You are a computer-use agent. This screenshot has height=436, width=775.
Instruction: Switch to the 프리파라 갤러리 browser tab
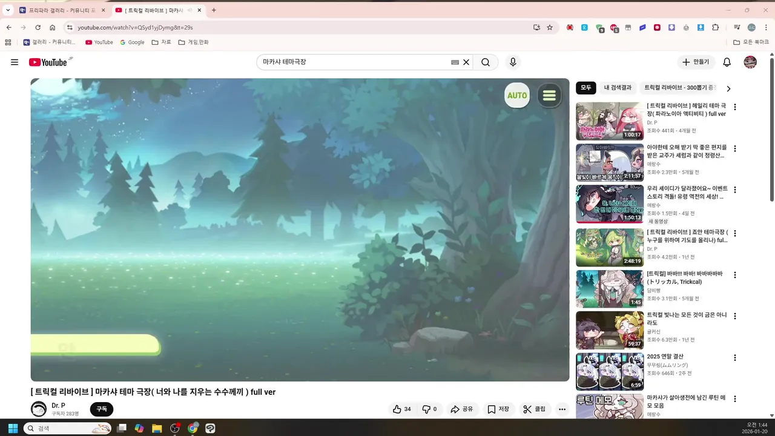[62, 10]
